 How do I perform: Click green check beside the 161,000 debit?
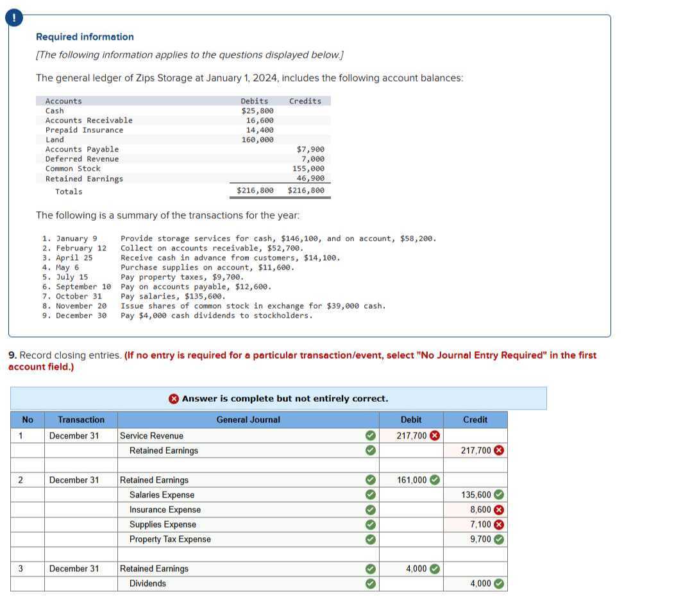point(435,479)
